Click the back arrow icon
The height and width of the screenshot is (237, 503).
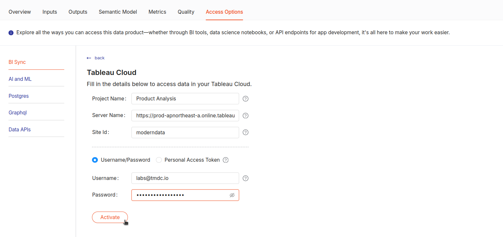(x=89, y=58)
